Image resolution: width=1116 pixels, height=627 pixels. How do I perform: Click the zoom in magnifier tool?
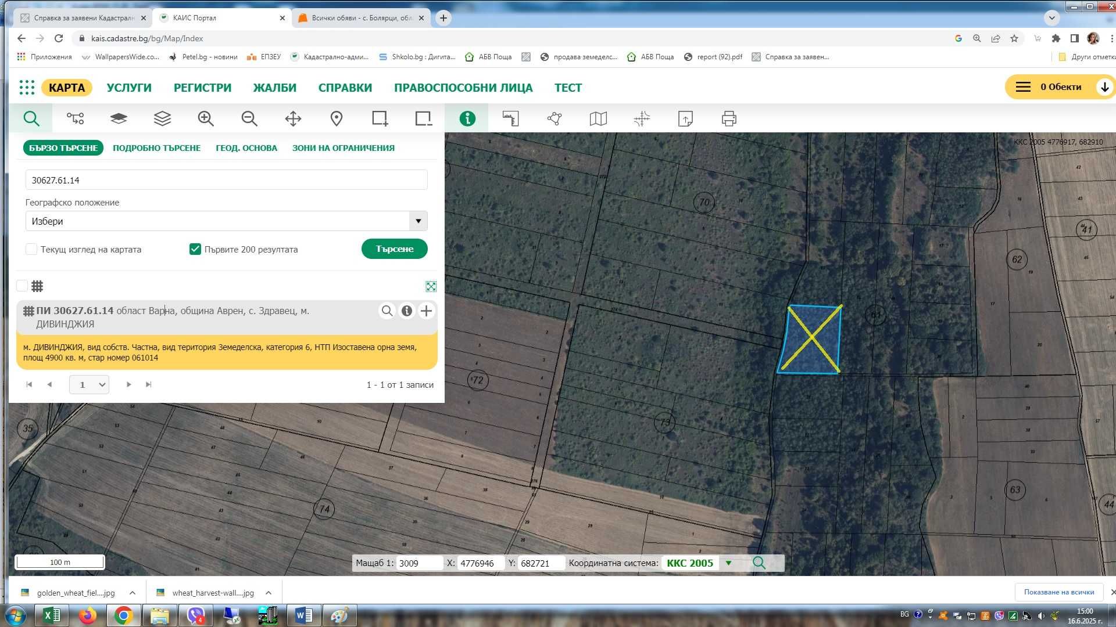pyautogui.click(x=206, y=119)
